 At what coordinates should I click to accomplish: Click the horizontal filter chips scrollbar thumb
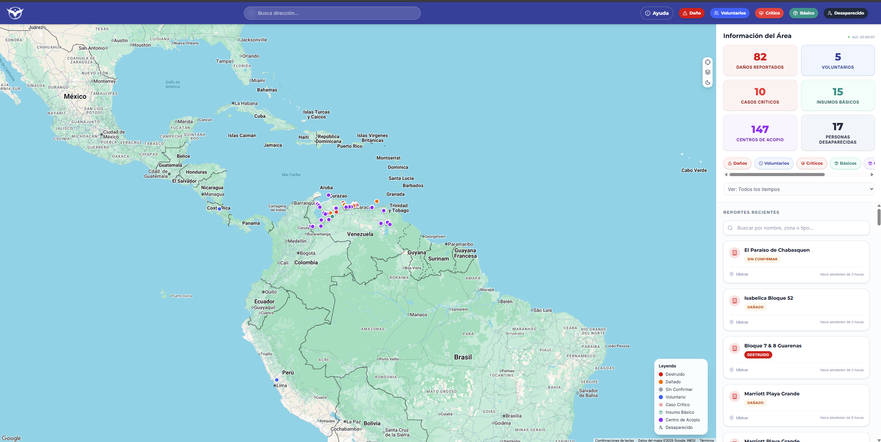pyautogui.click(x=777, y=175)
